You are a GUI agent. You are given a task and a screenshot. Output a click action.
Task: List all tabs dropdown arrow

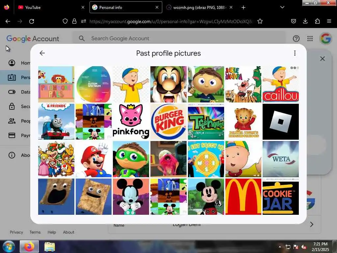[282, 7]
